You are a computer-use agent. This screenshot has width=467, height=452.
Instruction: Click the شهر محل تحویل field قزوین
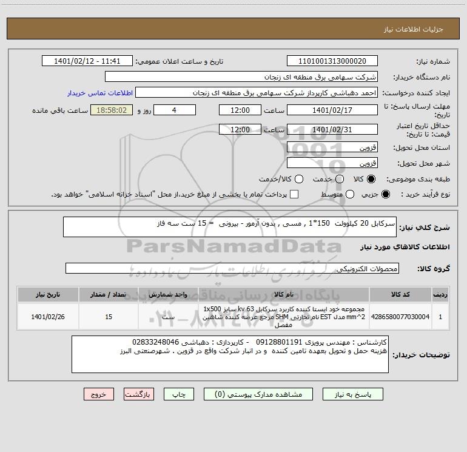click(x=332, y=163)
